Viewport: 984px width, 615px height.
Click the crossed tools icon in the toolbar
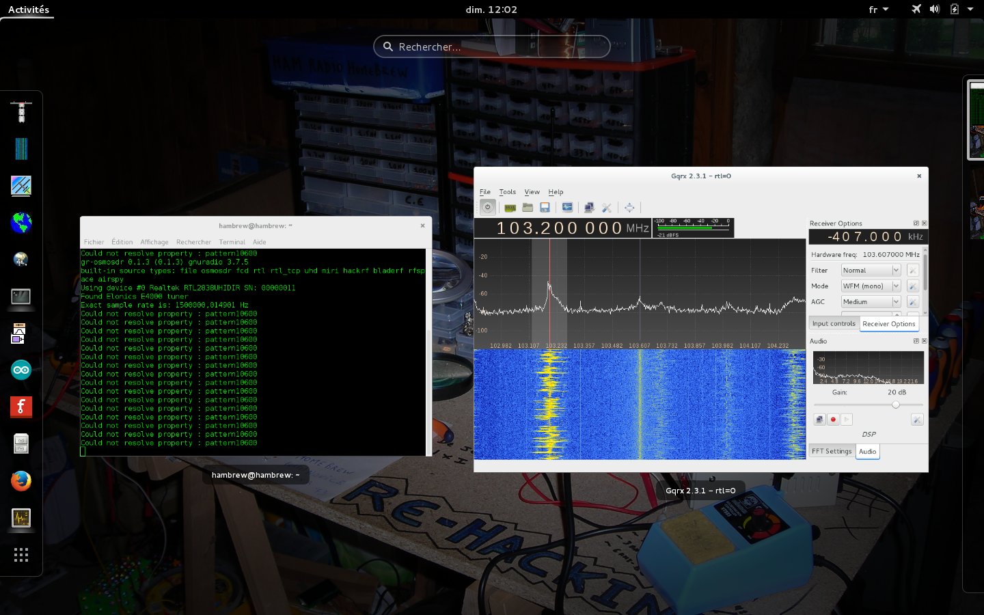tap(607, 207)
